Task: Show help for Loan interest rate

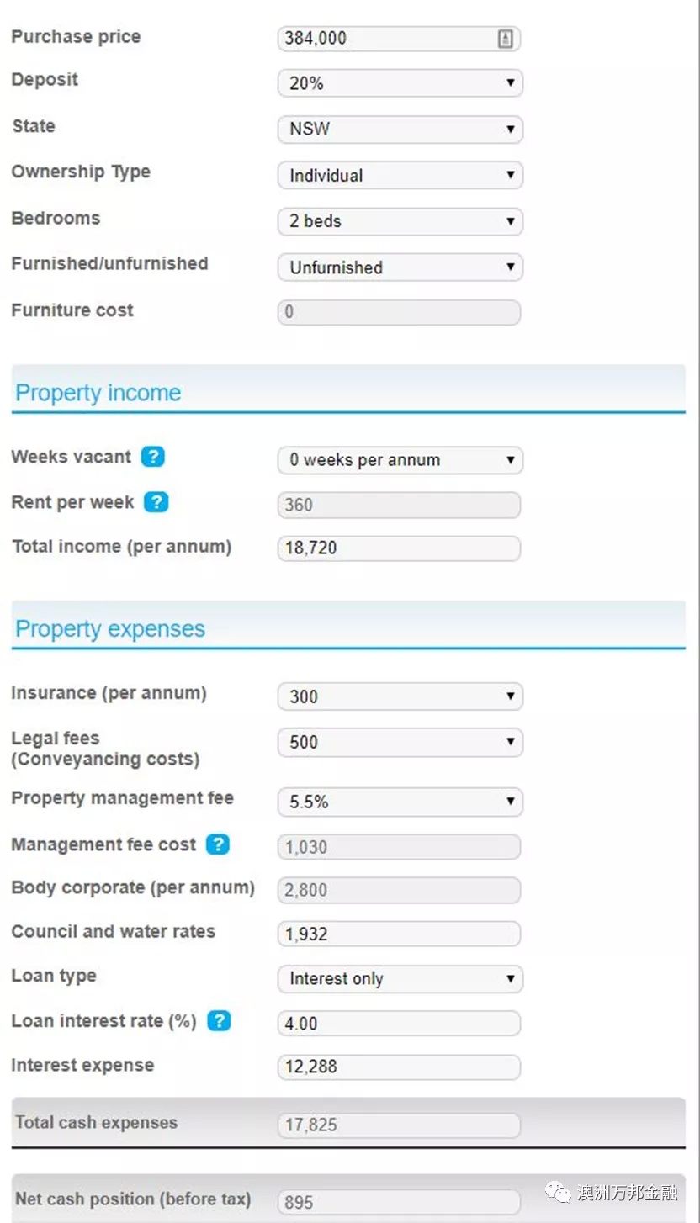Action: pyautogui.click(x=219, y=1021)
